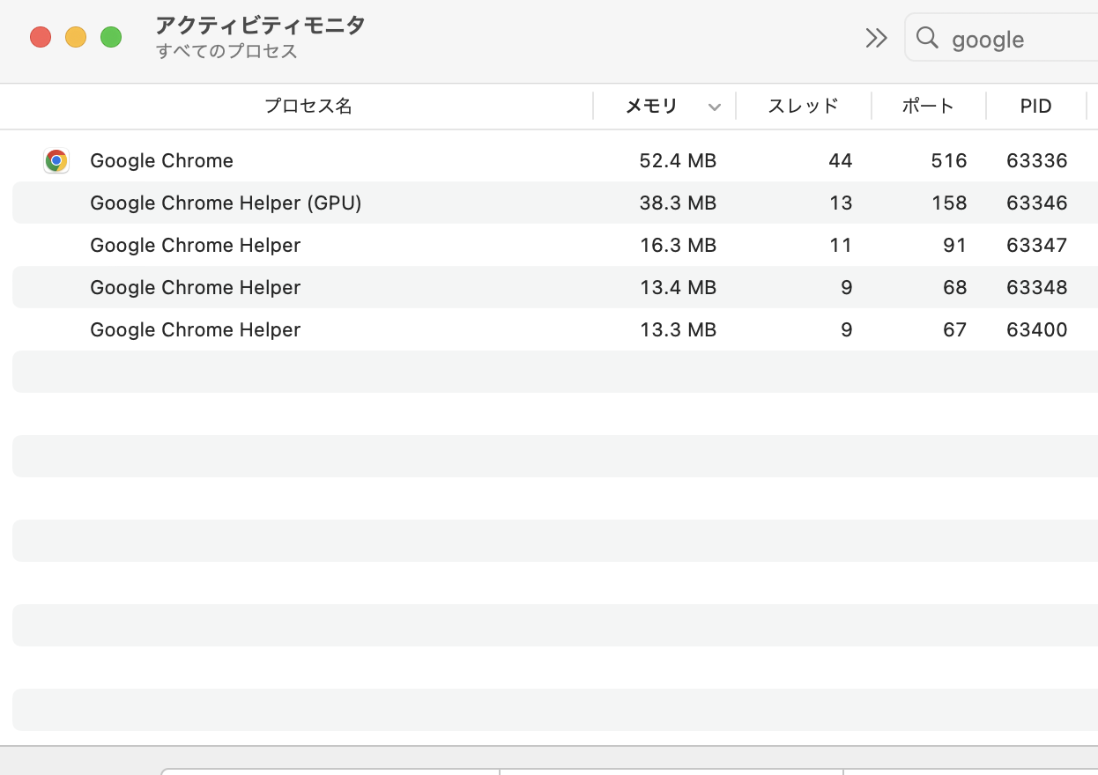Minimize window with yellow button
Screen dimensions: 1098x775
point(76,37)
